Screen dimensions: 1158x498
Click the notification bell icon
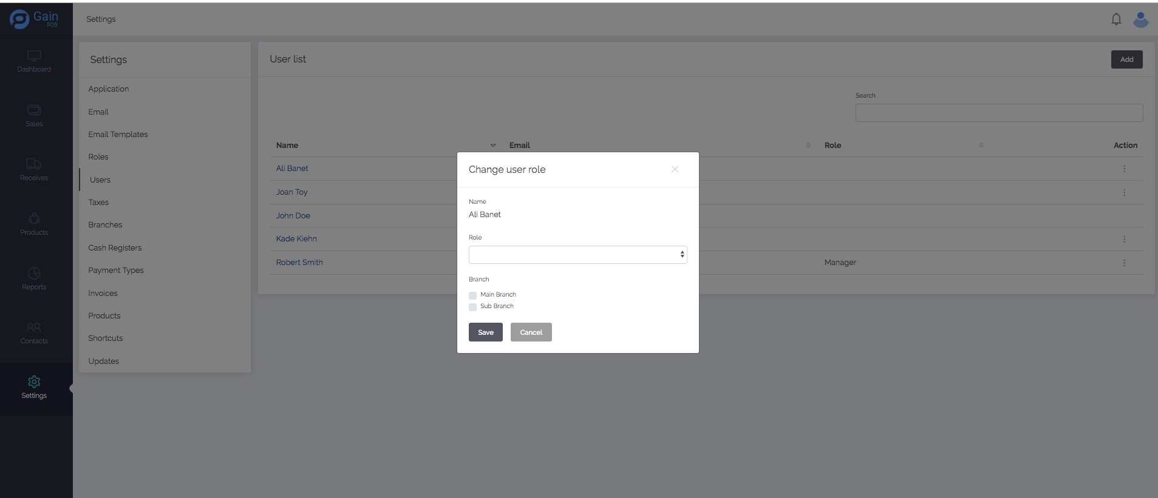coord(1116,19)
